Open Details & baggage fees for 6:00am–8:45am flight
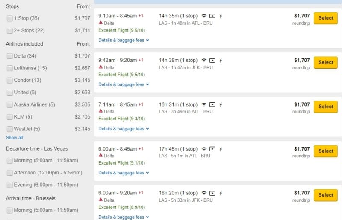Viewport: 342px width, 220px height. click(124, 173)
